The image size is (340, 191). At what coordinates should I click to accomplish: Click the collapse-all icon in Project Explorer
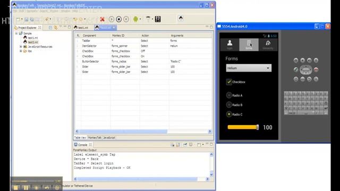[50, 28]
